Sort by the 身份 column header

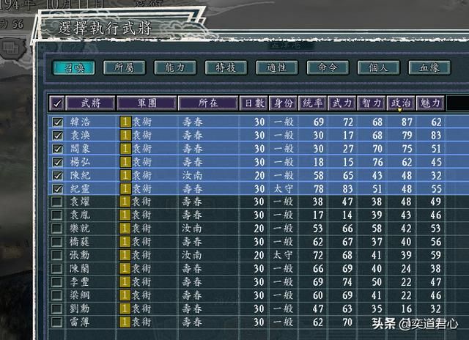(x=283, y=103)
